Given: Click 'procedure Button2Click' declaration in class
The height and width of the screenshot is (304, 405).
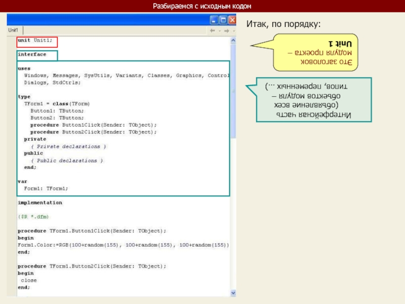Looking at the screenshot, I should click(94, 132).
